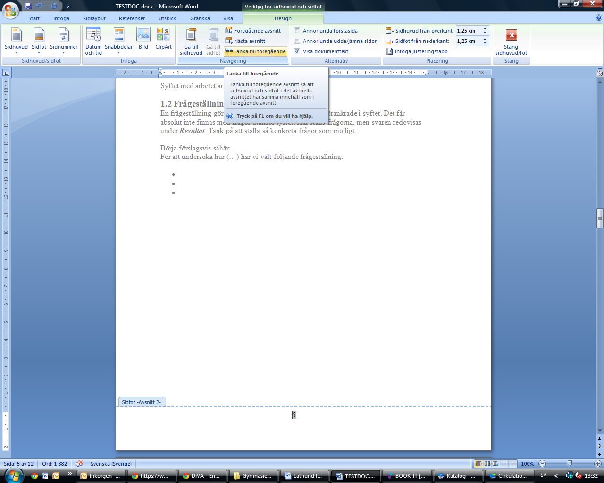
Task: Click the 100% zoom level button
Action: (x=528, y=464)
